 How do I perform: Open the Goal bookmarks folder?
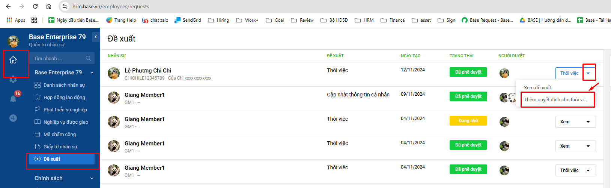[275, 20]
